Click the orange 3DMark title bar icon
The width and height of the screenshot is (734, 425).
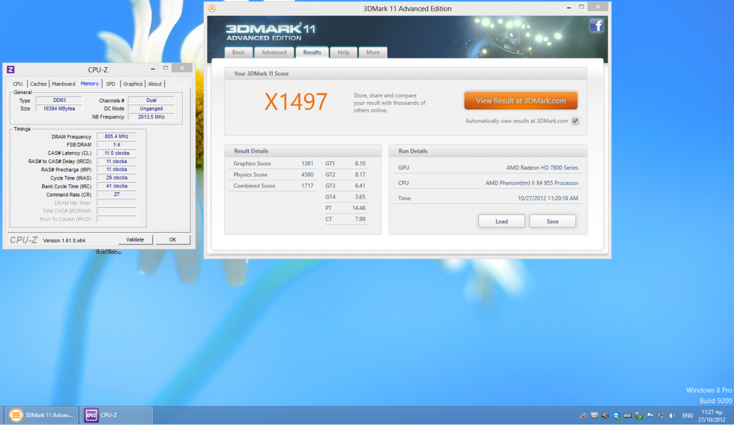coord(212,9)
